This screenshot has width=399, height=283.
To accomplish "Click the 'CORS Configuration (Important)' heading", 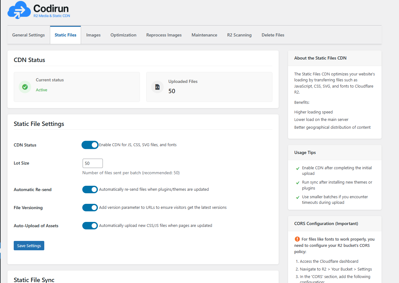I will point(326,223).
